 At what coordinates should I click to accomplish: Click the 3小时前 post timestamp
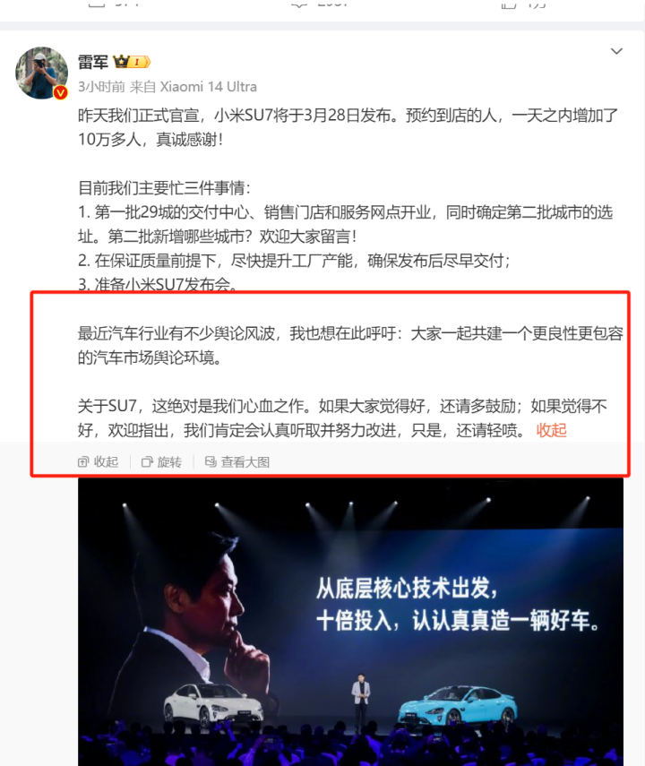pos(101,87)
